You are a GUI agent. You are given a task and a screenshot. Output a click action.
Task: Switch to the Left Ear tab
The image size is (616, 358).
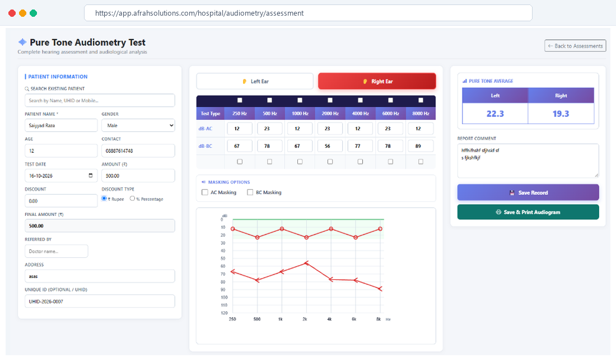(255, 81)
